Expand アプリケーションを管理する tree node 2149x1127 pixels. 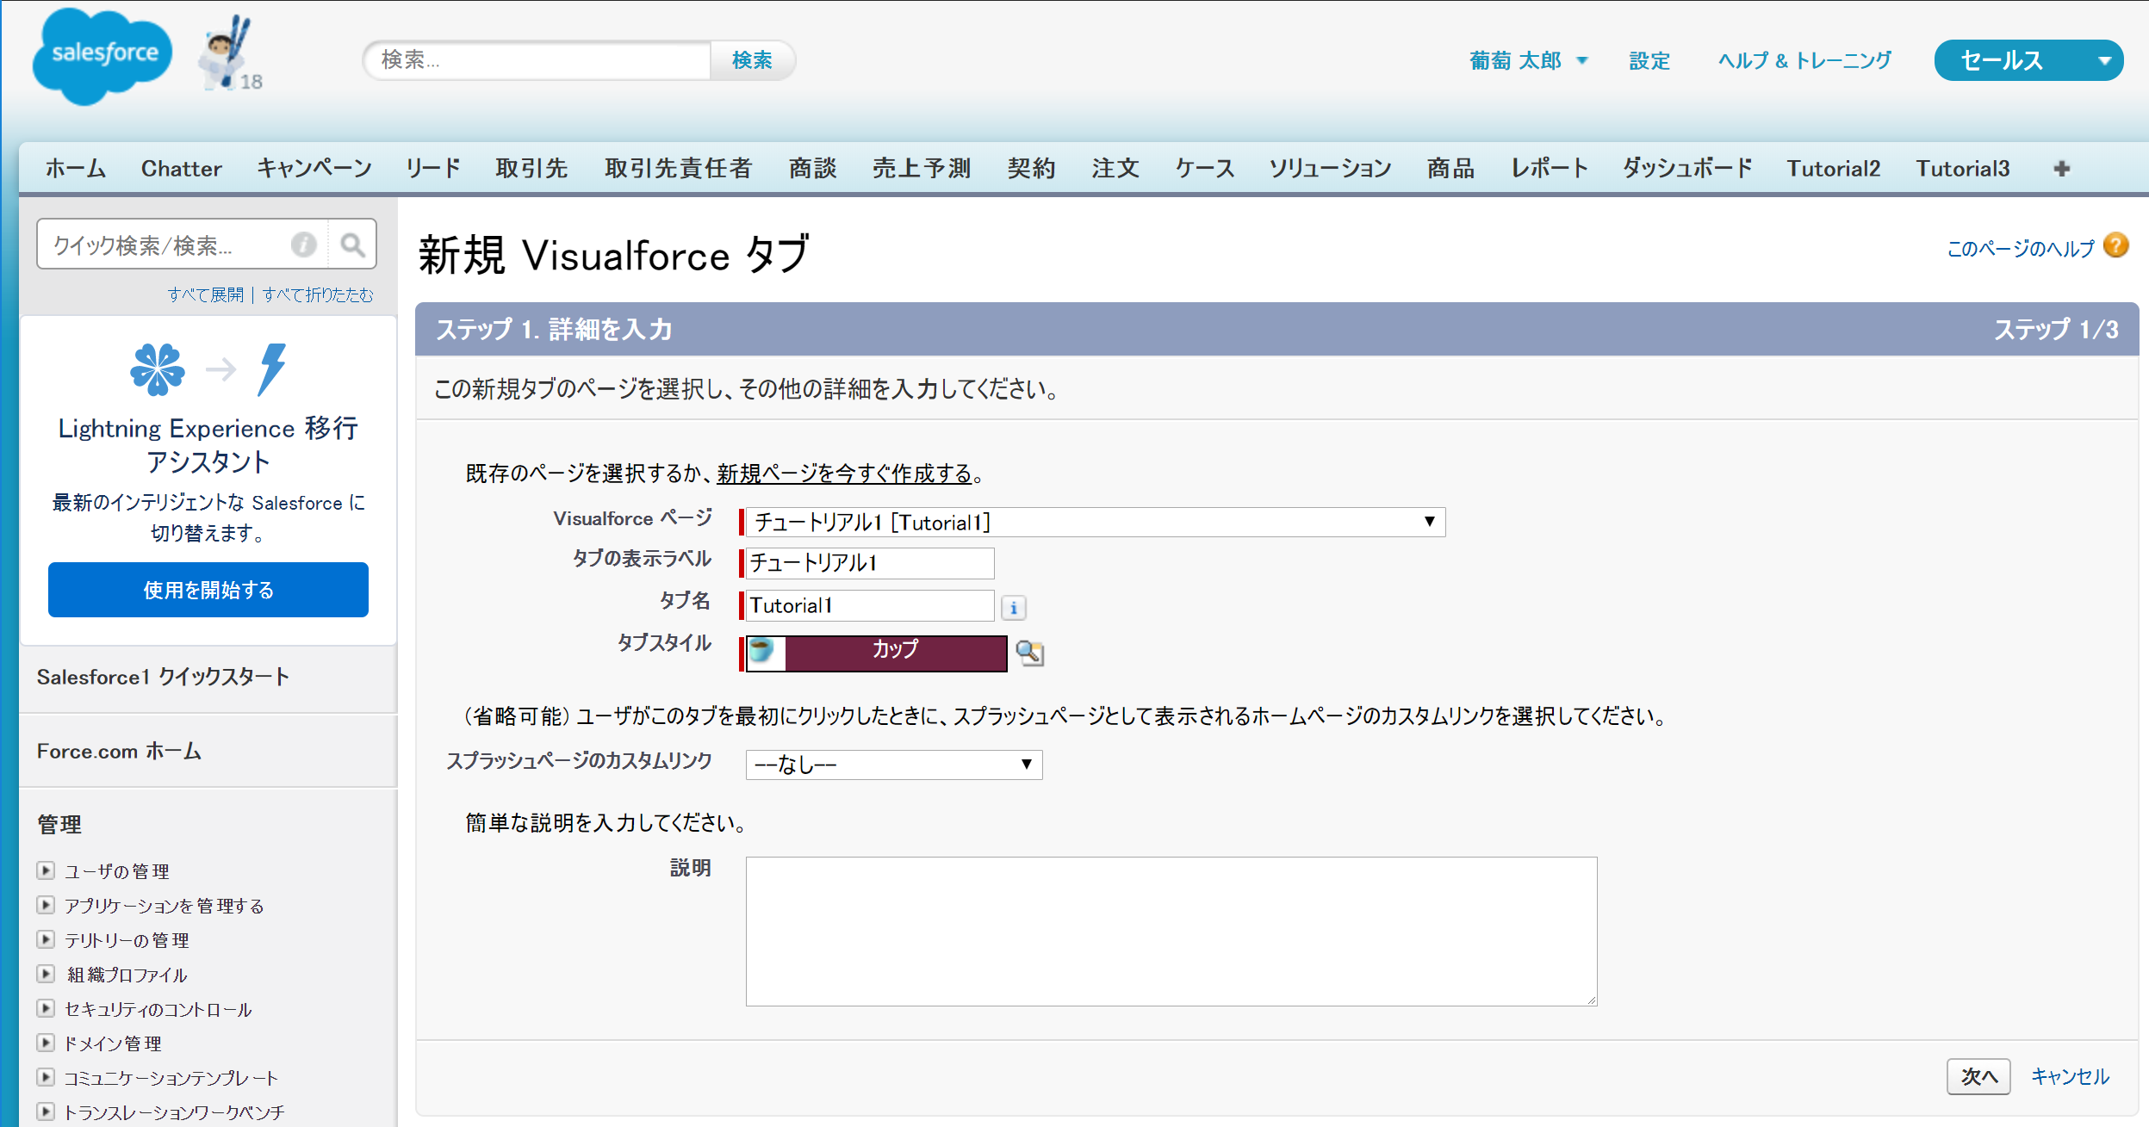(x=46, y=905)
